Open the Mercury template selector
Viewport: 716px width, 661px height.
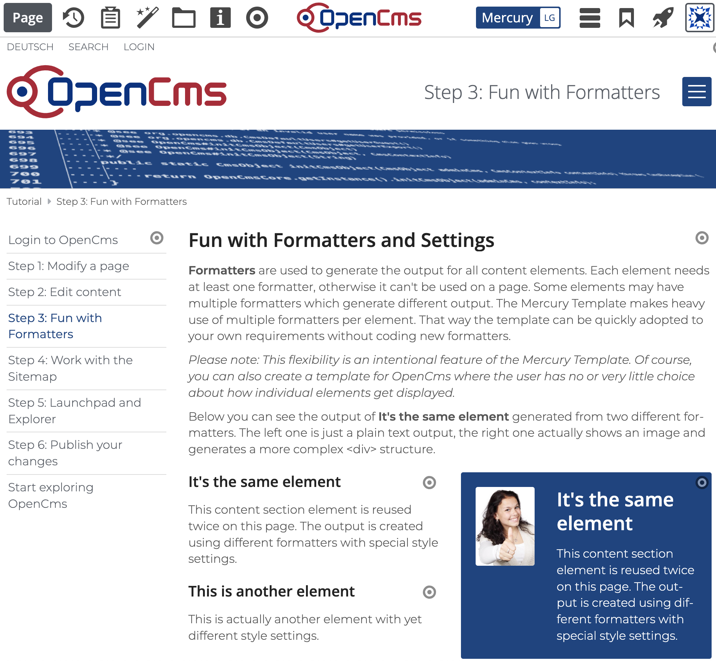(x=518, y=17)
